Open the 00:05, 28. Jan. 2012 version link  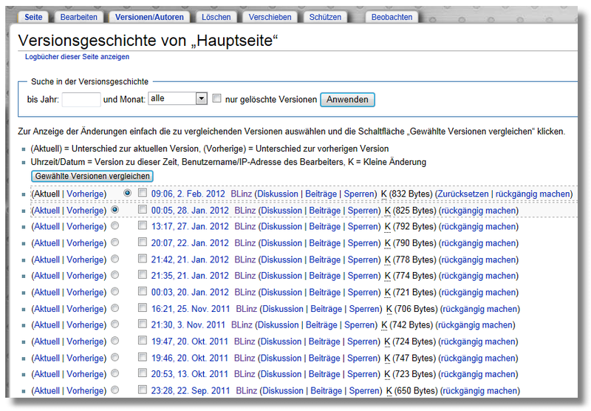coord(190,211)
